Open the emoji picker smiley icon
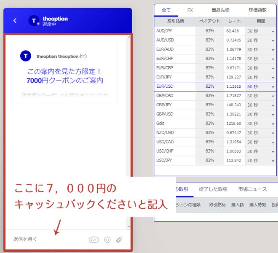Viewport: 278px width, 253px height. click(107, 240)
